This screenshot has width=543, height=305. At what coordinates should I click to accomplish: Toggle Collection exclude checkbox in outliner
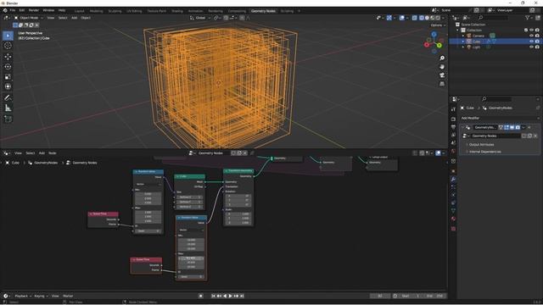(x=526, y=30)
